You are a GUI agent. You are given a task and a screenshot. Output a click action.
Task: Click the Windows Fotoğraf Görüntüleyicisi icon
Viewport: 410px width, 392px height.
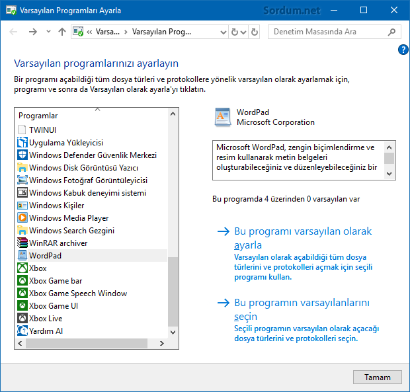(x=22, y=180)
